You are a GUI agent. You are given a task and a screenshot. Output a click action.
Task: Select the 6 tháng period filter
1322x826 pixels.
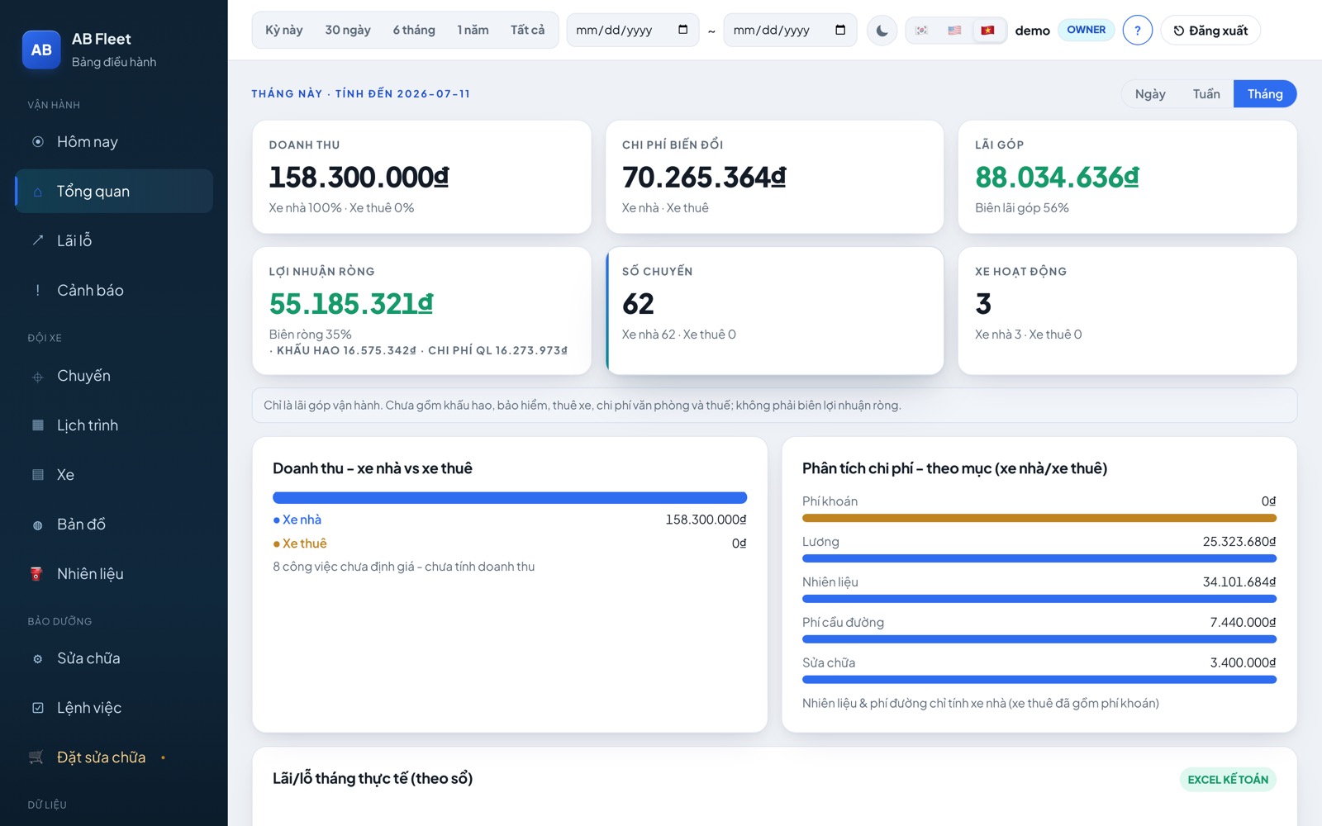(x=414, y=30)
